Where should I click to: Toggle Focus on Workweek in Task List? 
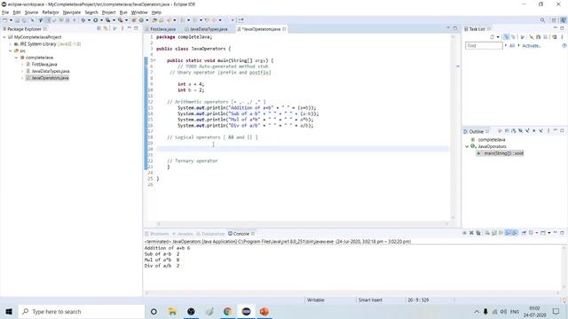523,37
